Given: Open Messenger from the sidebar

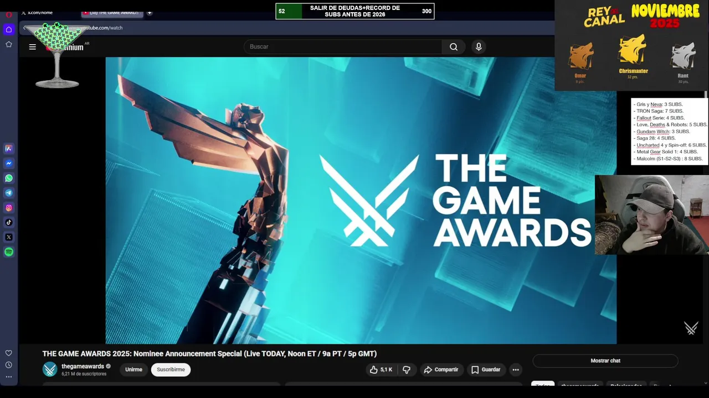Looking at the screenshot, I should 9,164.
